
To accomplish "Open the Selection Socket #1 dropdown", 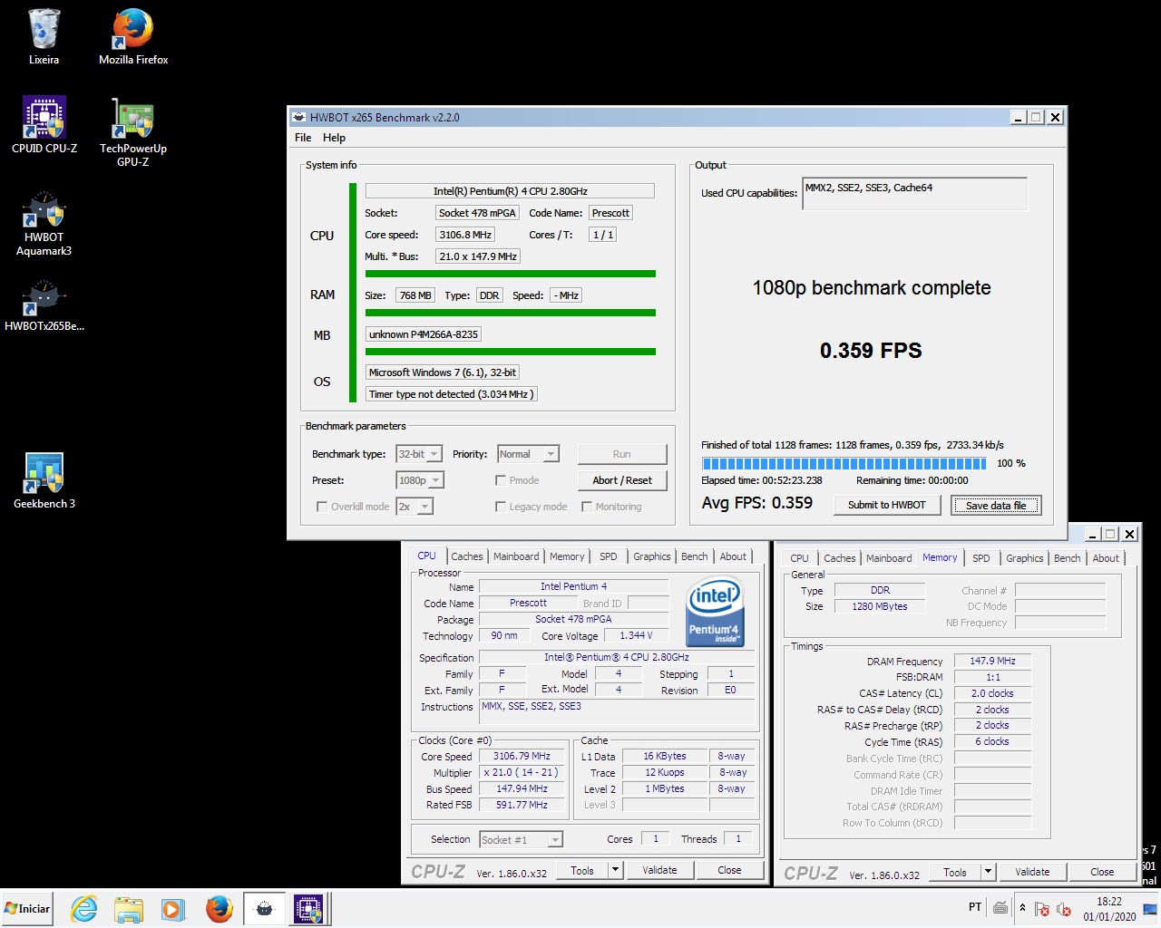I will 522,839.
